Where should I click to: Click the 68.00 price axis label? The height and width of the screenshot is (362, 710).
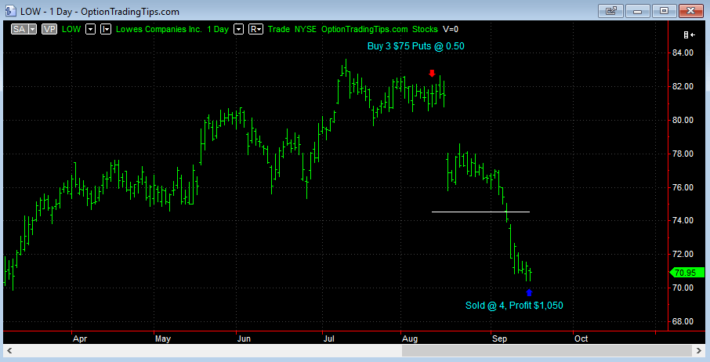point(683,322)
